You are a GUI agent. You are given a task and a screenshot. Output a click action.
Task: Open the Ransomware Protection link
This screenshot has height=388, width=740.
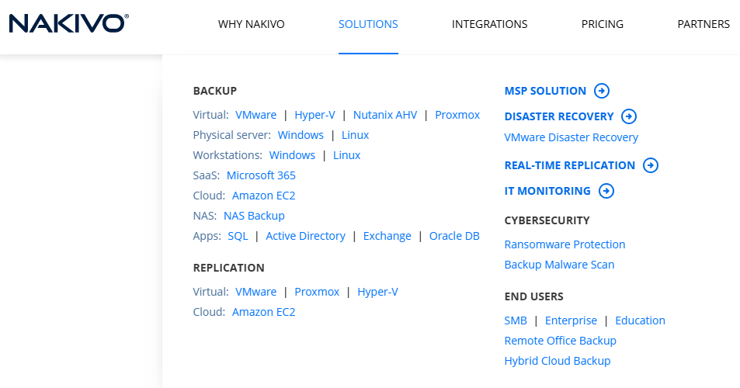565,244
